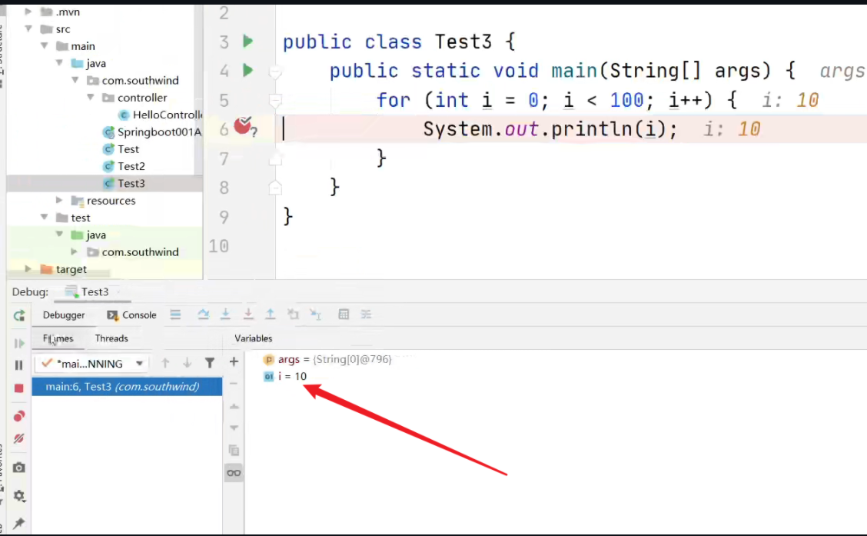867x536 pixels.
Task: Open debugger settings gear
Action: click(x=19, y=495)
